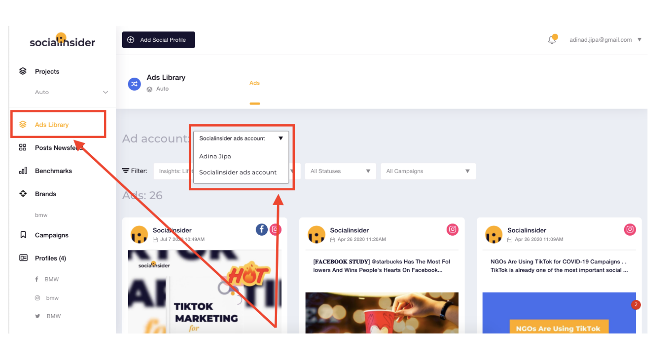
Task: Click the Filter icon
Action: (x=126, y=171)
